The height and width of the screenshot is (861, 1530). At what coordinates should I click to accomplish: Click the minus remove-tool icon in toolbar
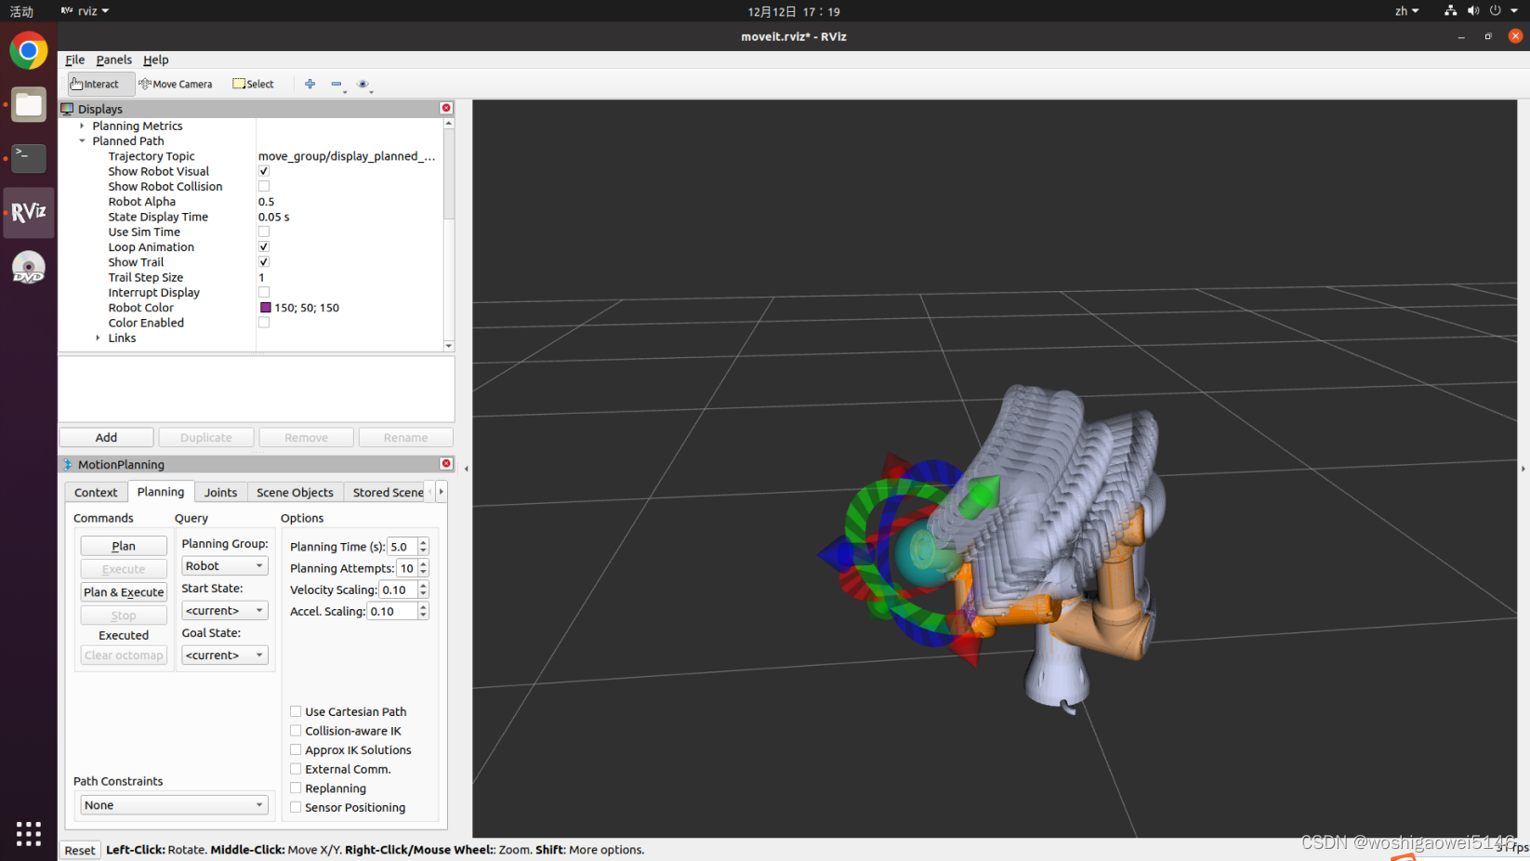coord(336,84)
